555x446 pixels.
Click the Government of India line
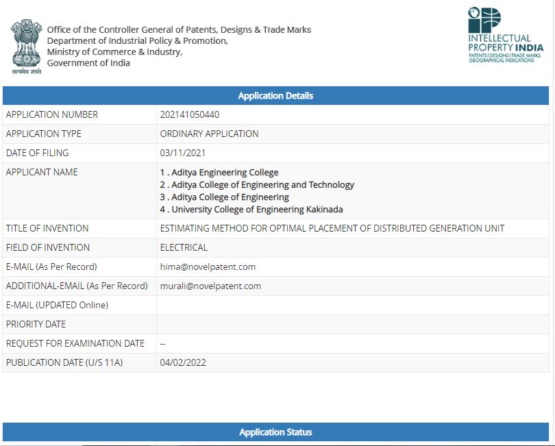[88, 63]
